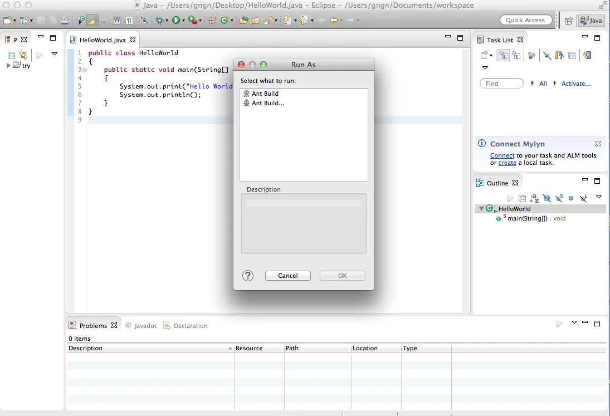The height and width of the screenshot is (416, 610).
Task: Click the New file wizard icon in toolbar
Action: click(7, 20)
